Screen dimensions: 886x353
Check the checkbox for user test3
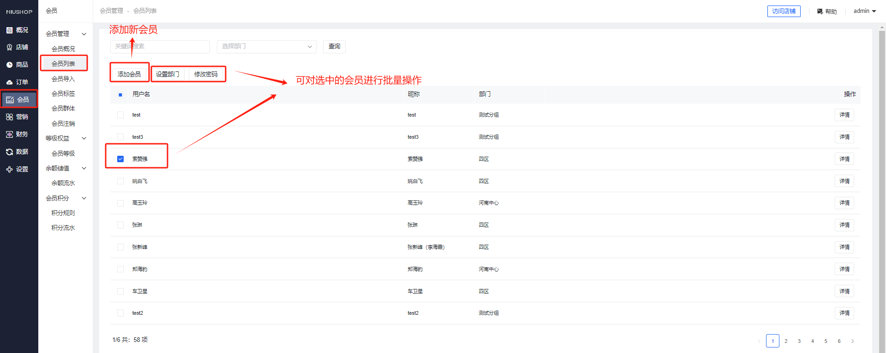pyautogui.click(x=120, y=137)
